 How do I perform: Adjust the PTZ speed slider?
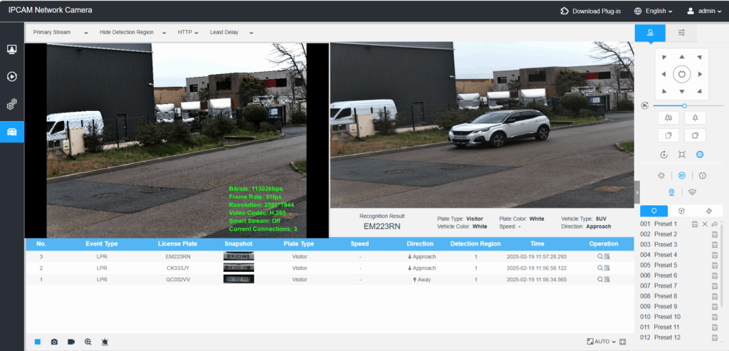click(684, 105)
